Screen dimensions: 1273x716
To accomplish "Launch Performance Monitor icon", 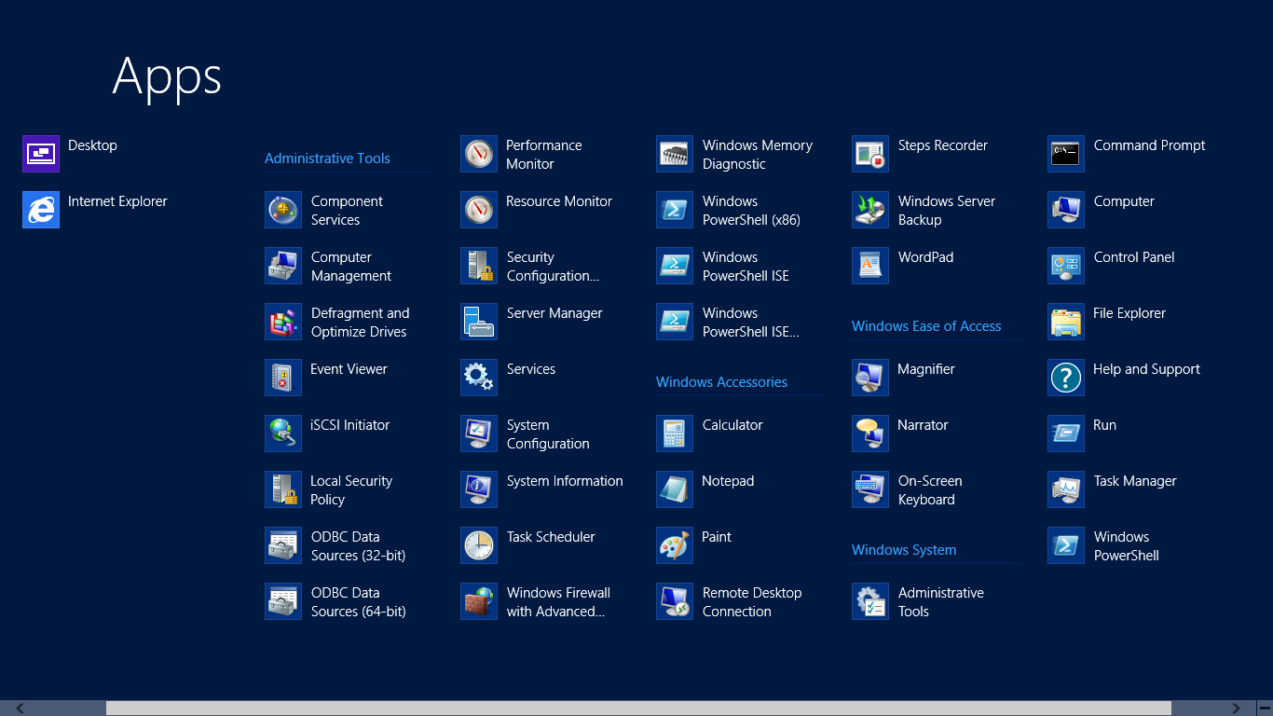I will [x=479, y=154].
